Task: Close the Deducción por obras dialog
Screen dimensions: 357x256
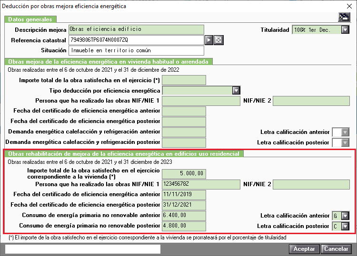Action: click(x=349, y=6)
